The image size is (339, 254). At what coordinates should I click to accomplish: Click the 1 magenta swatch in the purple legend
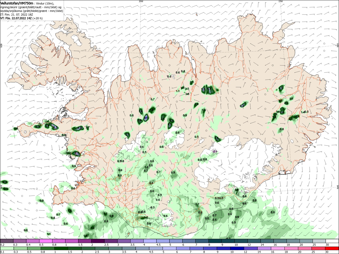[x=72, y=241]
